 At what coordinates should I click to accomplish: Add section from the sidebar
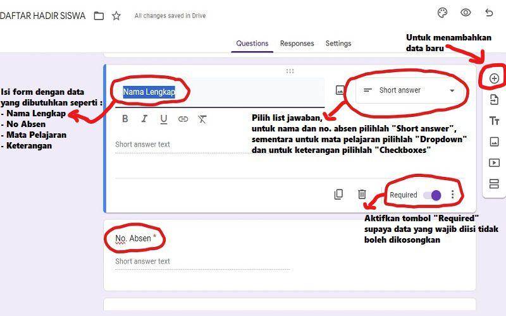pyautogui.click(x=494, y=183)
